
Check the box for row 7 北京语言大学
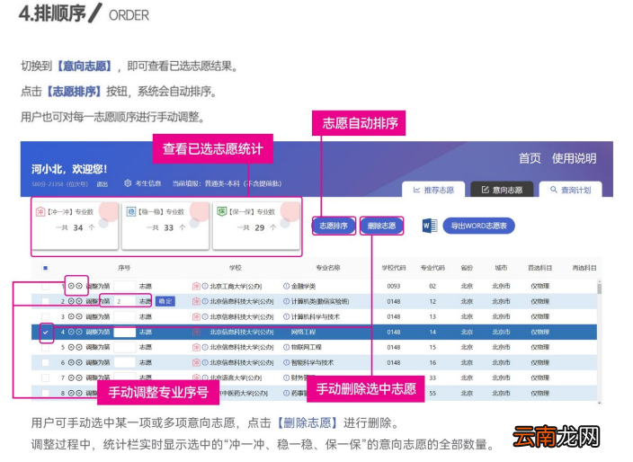tap(45, 378)
